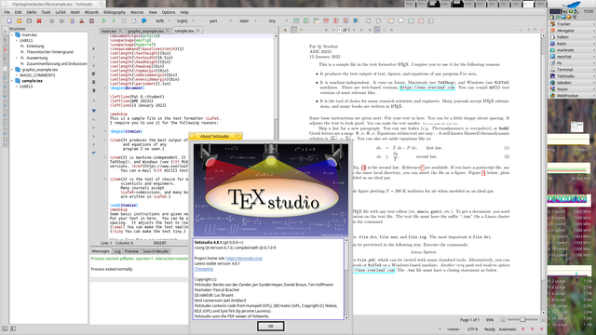Click the <none> language status entry
The width and height of the screenshot is (596, 335).
(454, 328)
